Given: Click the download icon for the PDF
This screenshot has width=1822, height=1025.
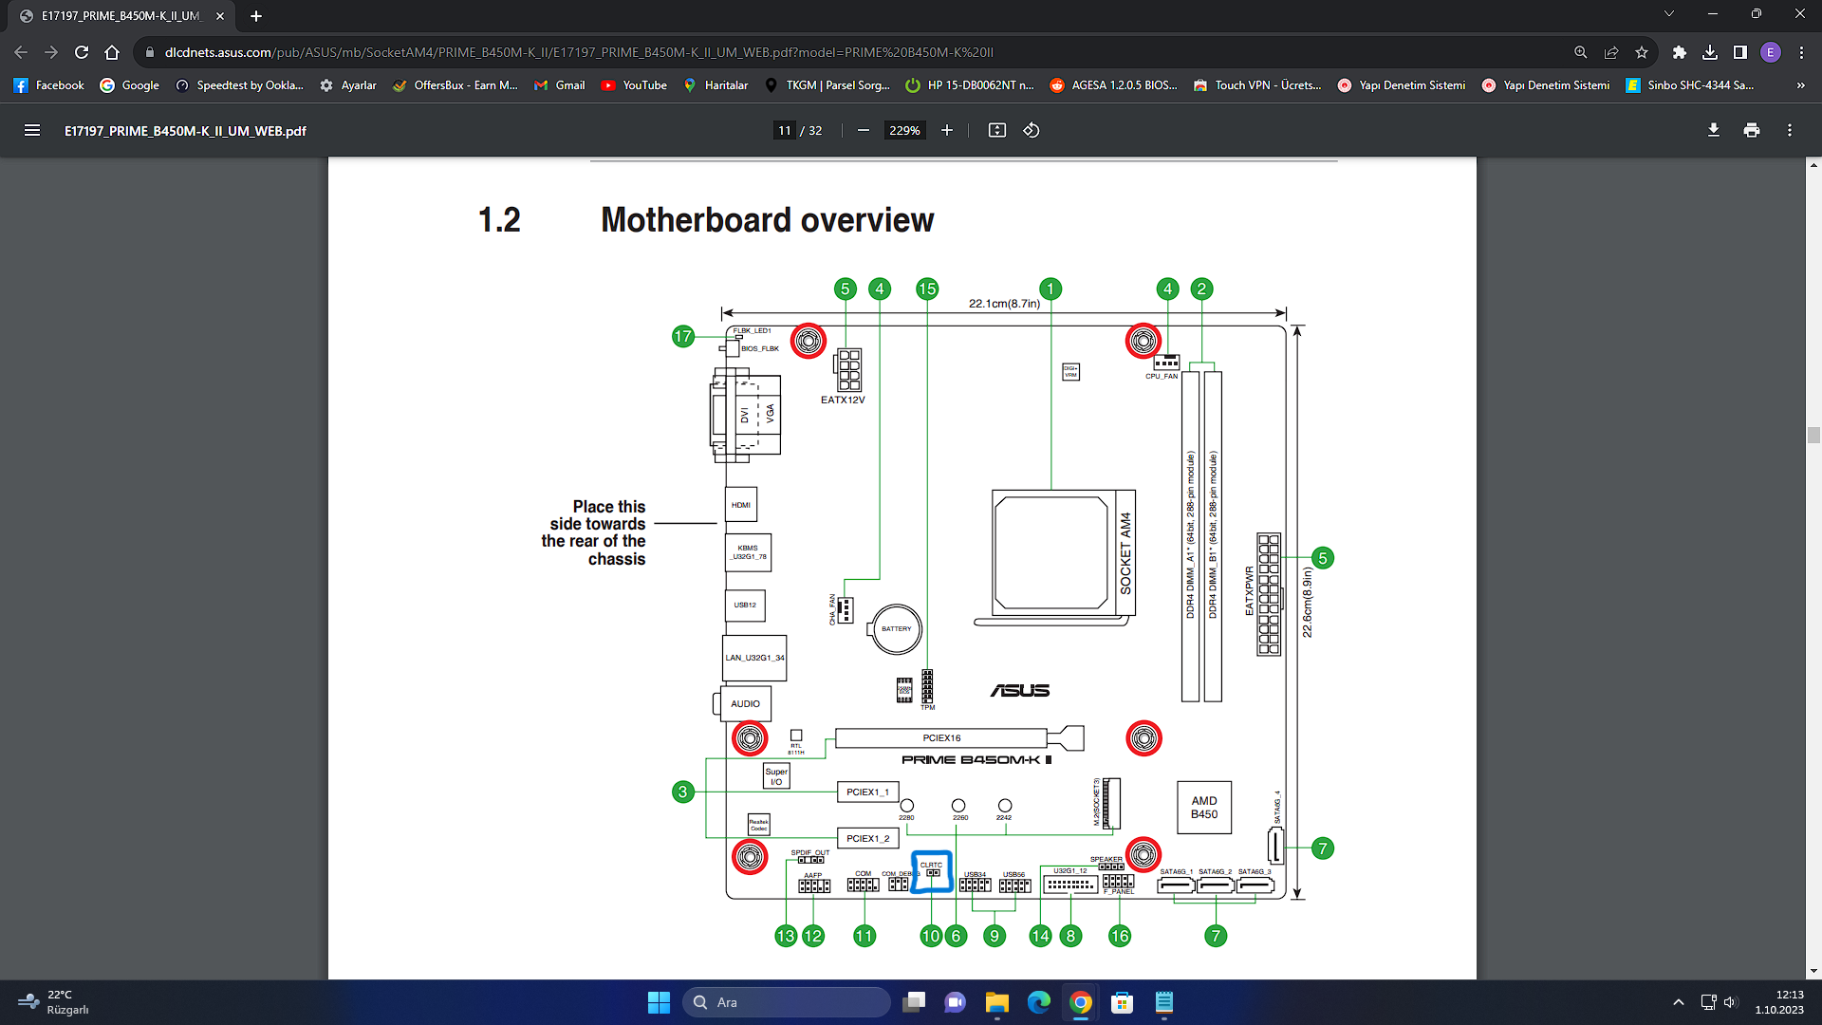Looking at the screenshot, I should 1713,130.
